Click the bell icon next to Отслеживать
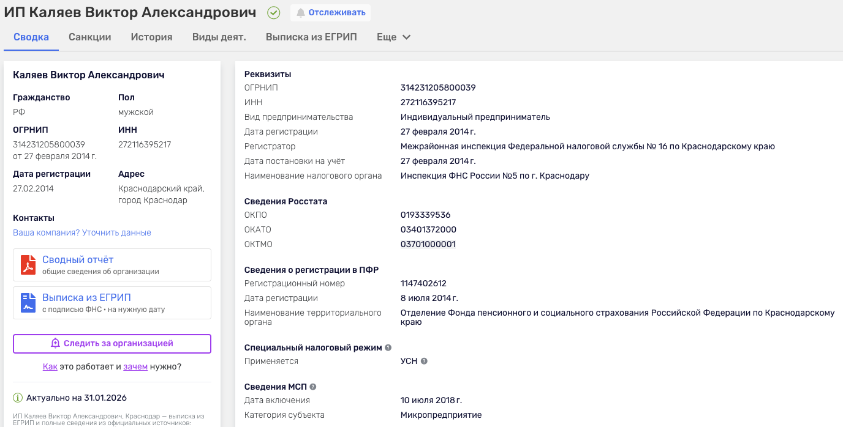The width and height of the screenshot is (843, 427). click(301, 12)
